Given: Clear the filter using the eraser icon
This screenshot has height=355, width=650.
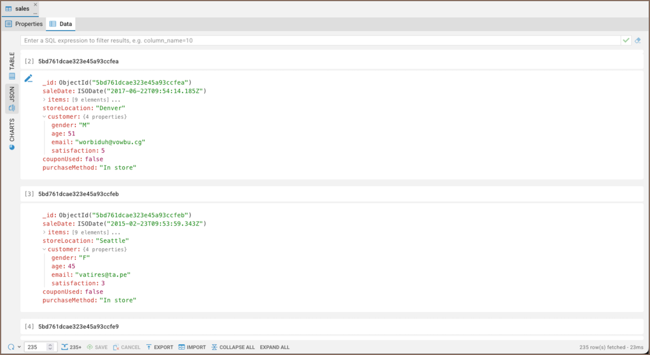Looking at the screenshot, I should pyautogui.click(x=638, y=40).
